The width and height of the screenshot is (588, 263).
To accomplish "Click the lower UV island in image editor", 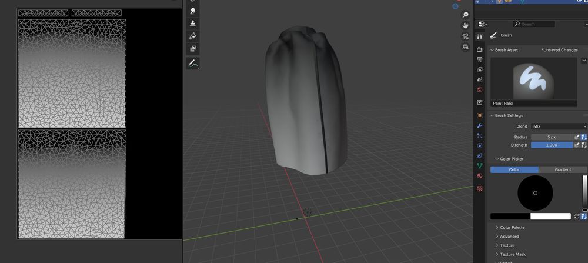I will (72, 184).
